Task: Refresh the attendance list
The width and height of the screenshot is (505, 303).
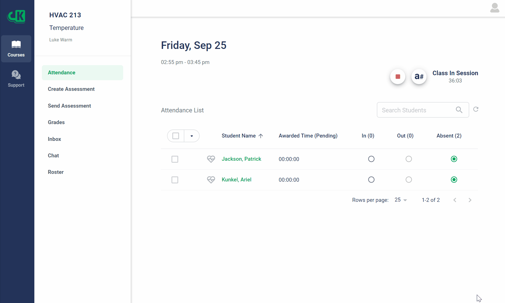Action: coord(476,109)
